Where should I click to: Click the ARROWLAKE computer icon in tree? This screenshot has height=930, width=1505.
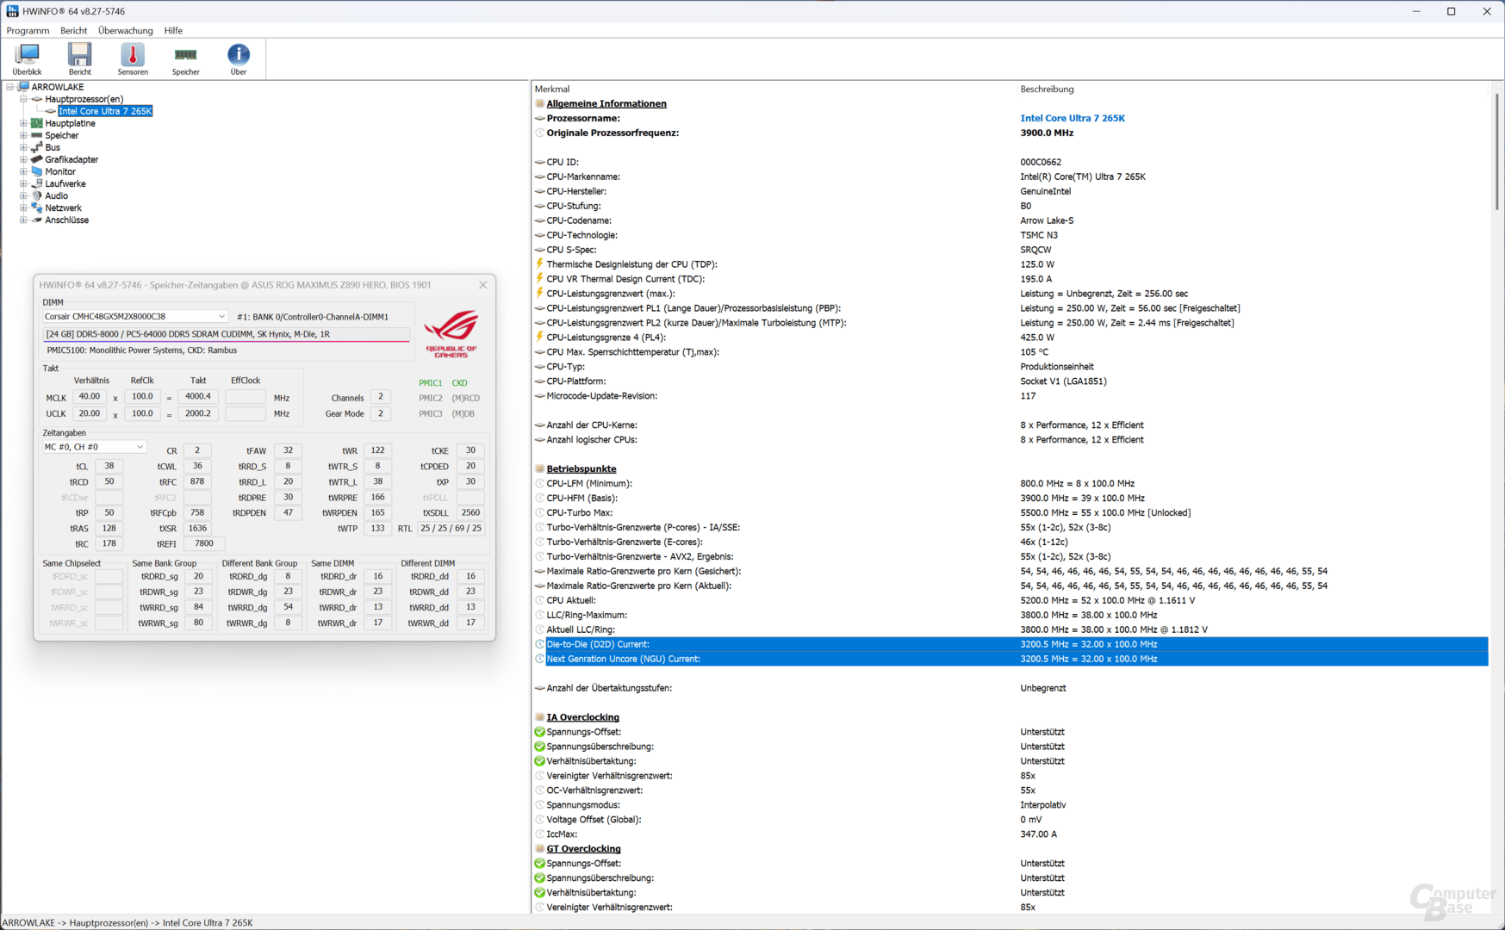coord(24,87)
